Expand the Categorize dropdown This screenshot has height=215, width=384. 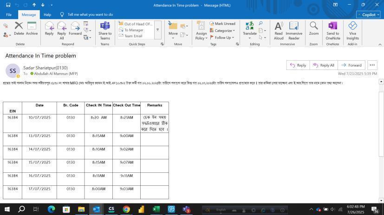[222, 31]
